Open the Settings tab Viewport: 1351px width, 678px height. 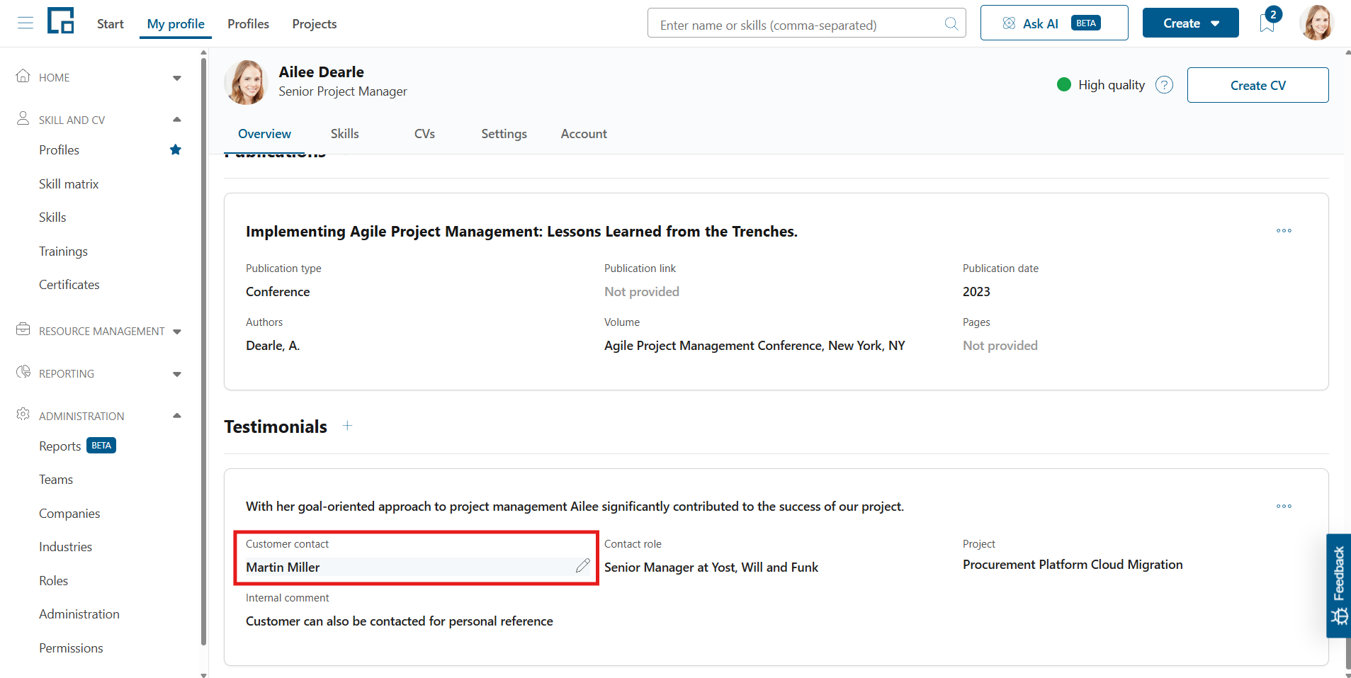pyautogui.click(x=504, y=134)
